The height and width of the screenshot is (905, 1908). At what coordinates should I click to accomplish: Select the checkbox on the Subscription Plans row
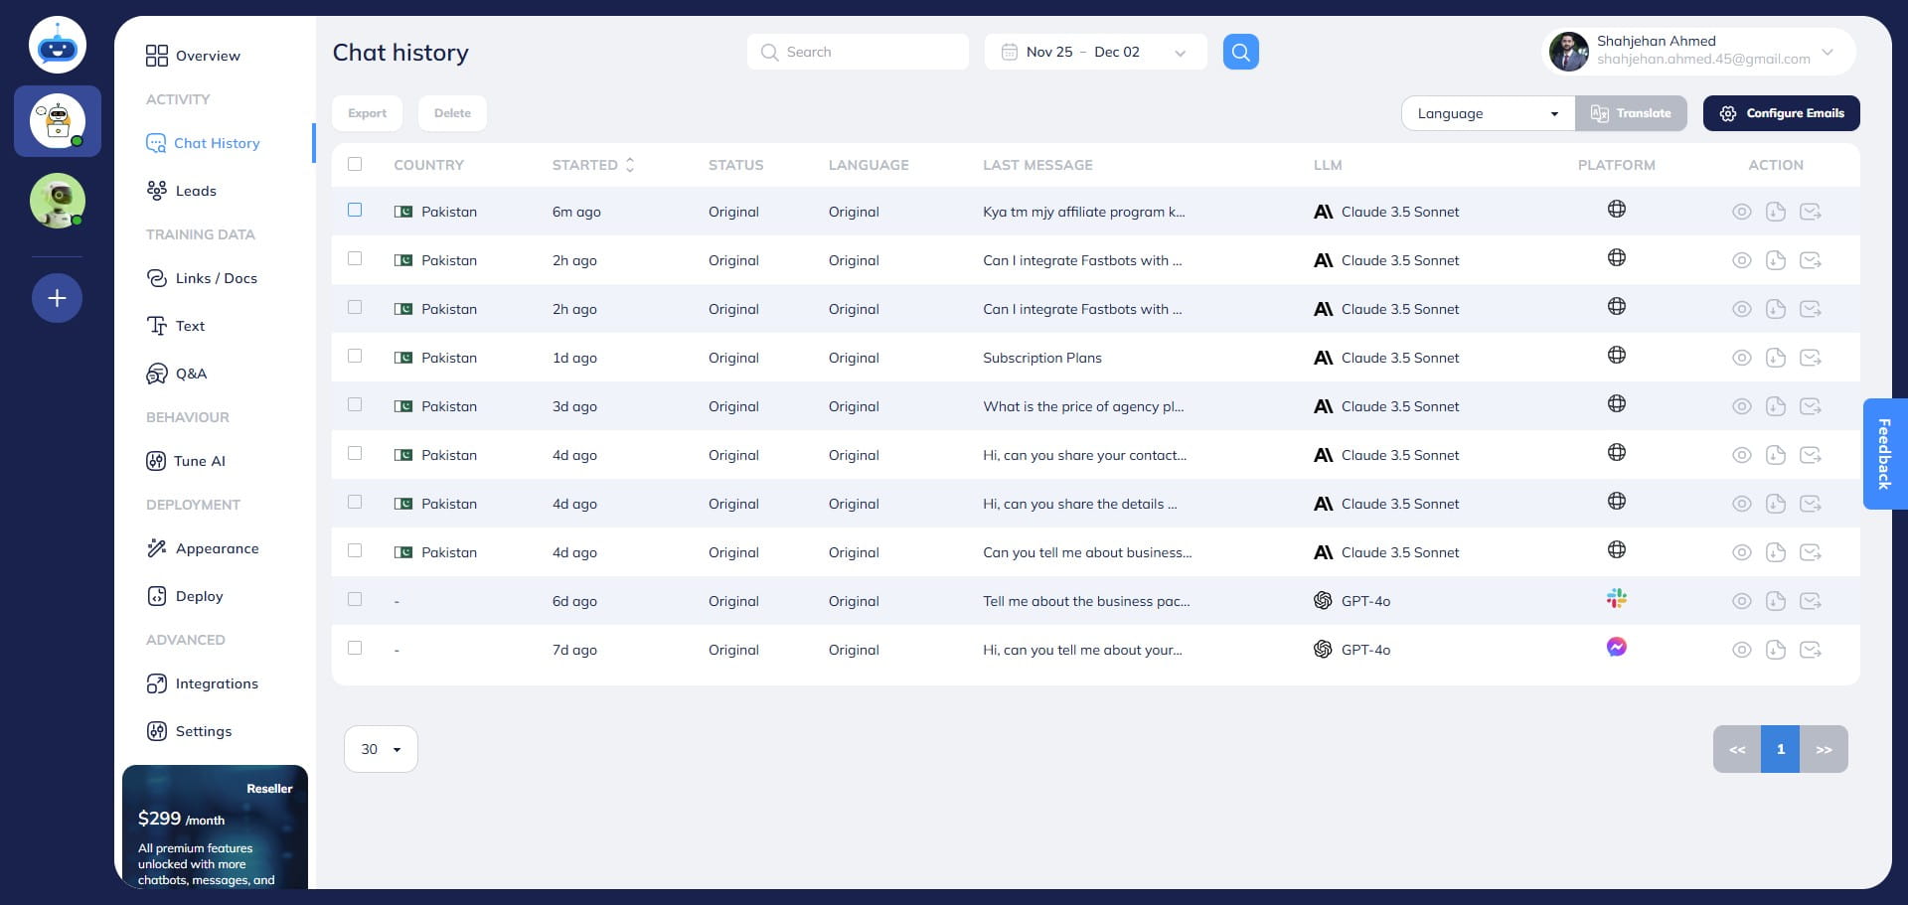355,356
